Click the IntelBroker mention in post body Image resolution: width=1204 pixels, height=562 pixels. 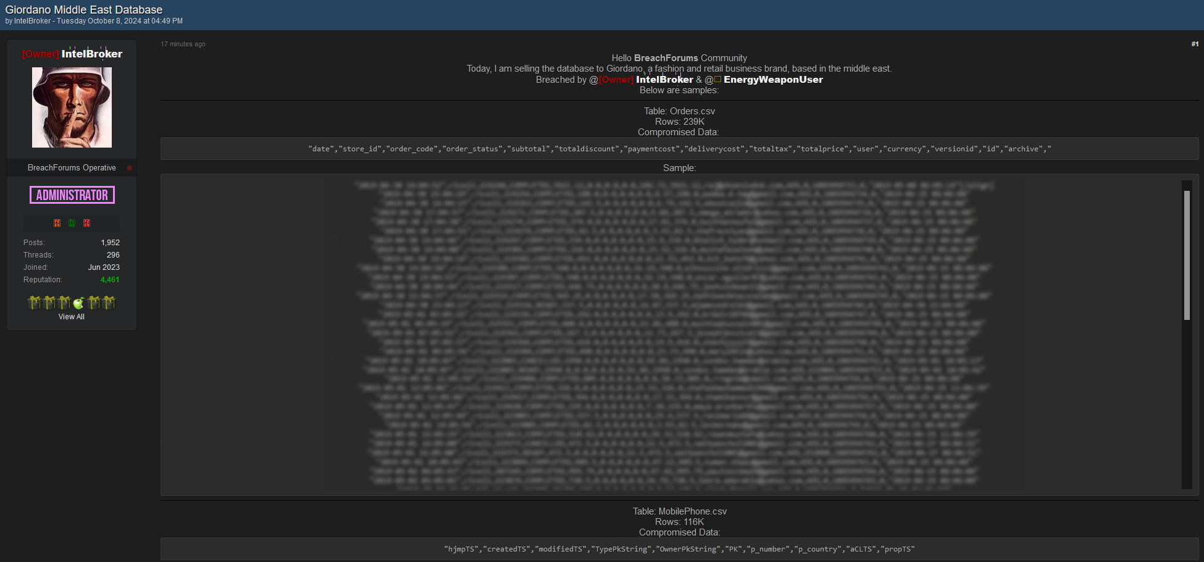click(664, 80)
